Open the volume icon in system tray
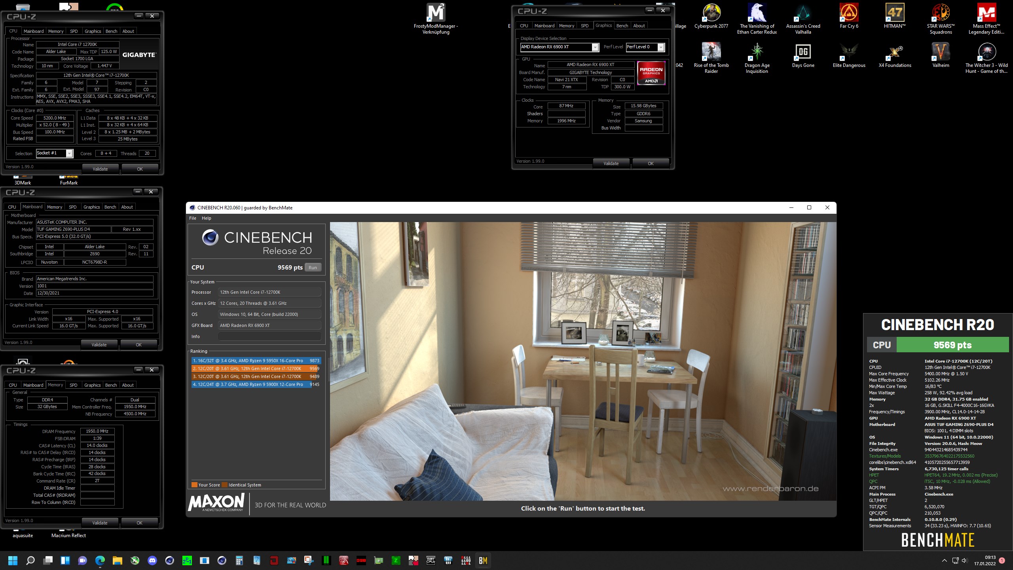 click(x=964, y=560)
